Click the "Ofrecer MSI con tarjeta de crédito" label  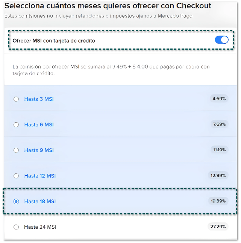(x=54, y=41)
